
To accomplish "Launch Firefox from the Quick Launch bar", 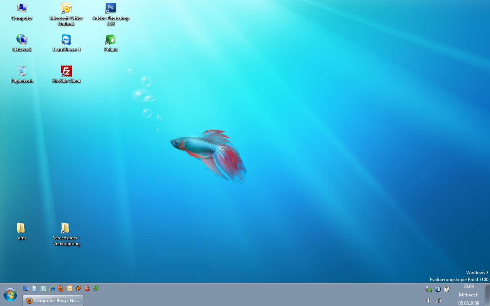I will coord(61,288).
